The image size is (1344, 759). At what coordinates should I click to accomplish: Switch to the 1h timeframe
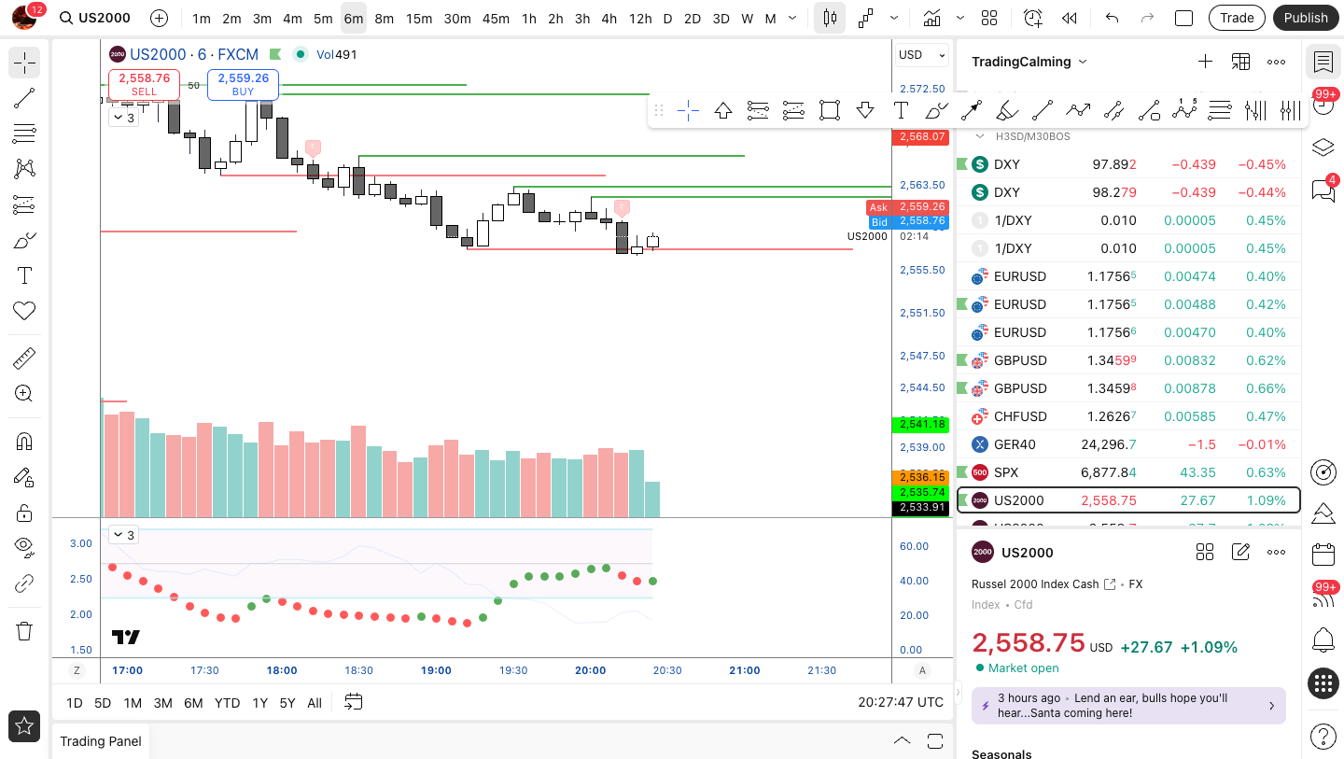[528, 18]
